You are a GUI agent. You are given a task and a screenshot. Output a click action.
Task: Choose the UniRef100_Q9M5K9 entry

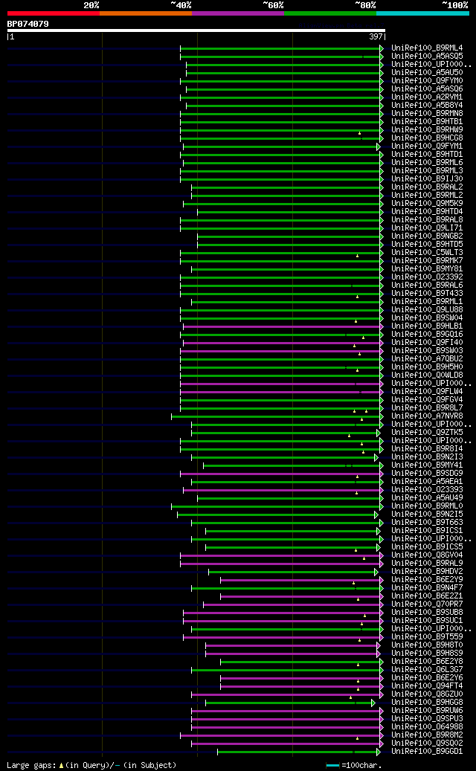pyautogui.click(x=428, y=203)
